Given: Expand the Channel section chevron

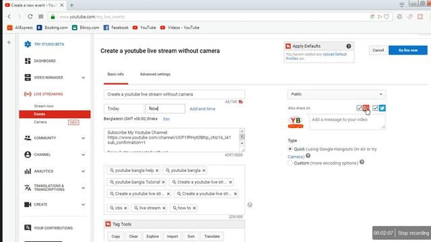Looking at the screenshot, I should [x=83, y=155].
